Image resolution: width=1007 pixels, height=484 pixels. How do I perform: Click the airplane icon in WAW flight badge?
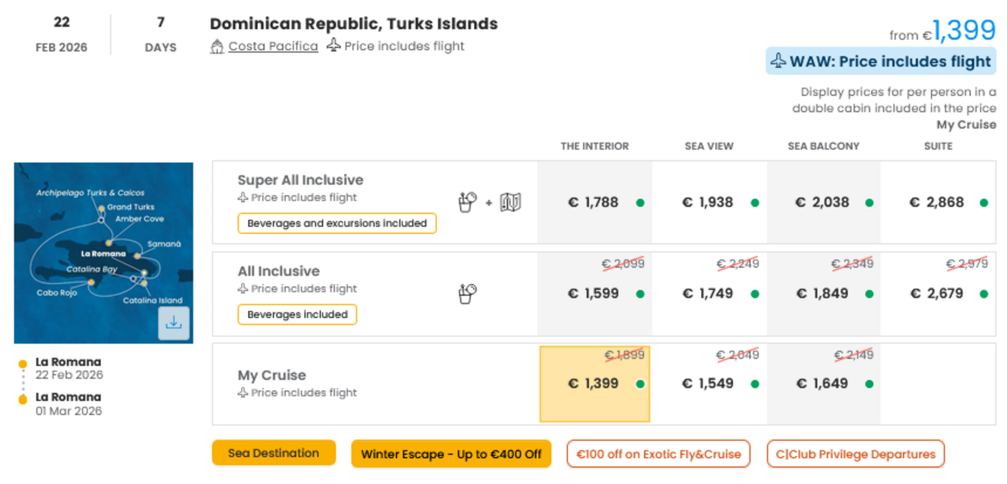[778, 60]
